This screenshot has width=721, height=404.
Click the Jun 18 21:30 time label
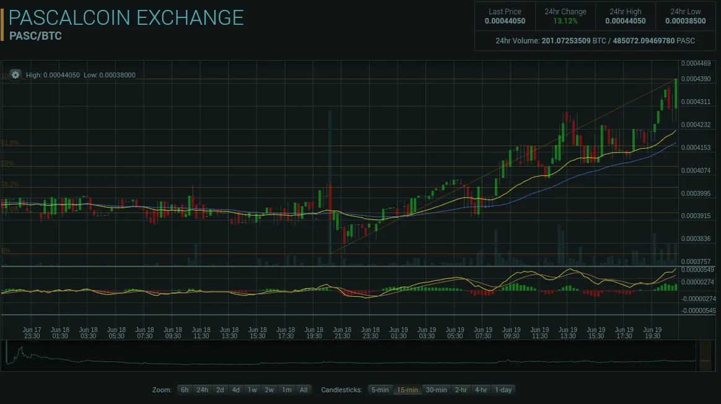coord(342,333)
